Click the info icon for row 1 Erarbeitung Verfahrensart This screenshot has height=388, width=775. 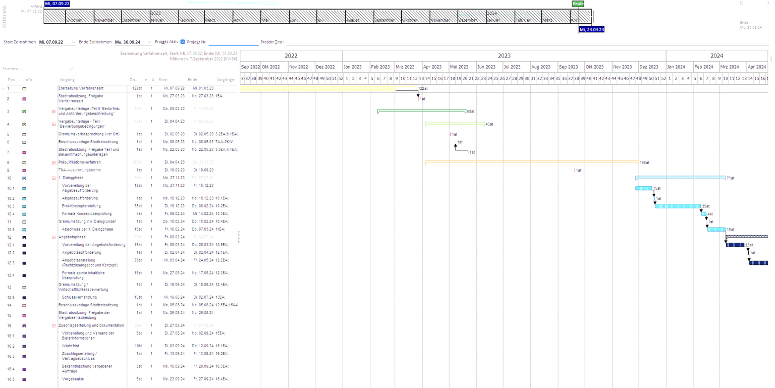point(24,89)
